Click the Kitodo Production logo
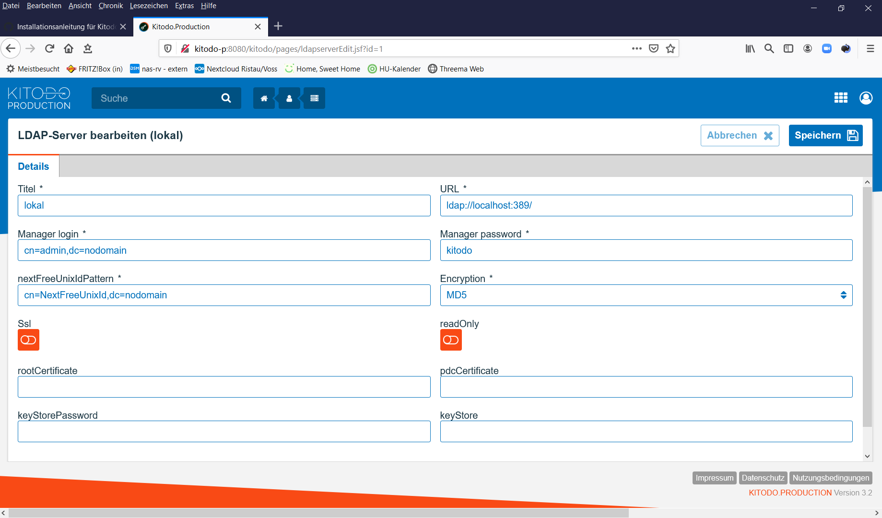The image size is (882, 518). [39, 98]
